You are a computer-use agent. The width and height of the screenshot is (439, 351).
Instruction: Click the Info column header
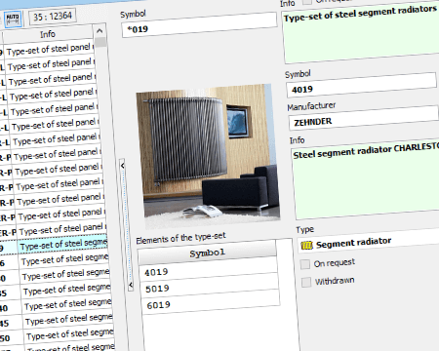[48, 34]
